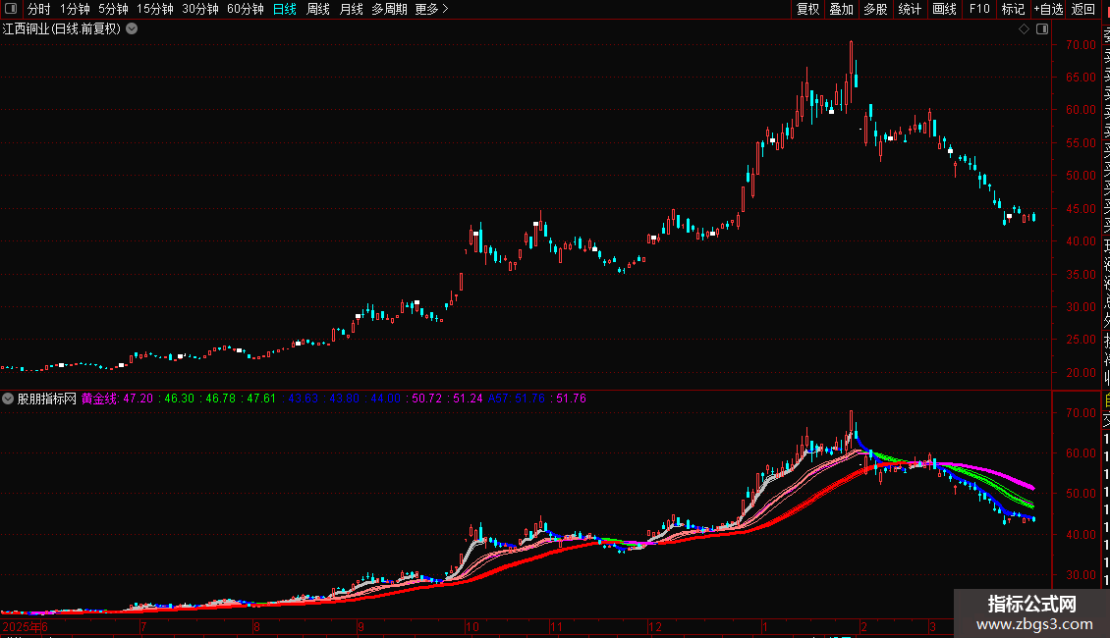Expand the 江西铜业 chart title dropdown

132,29
